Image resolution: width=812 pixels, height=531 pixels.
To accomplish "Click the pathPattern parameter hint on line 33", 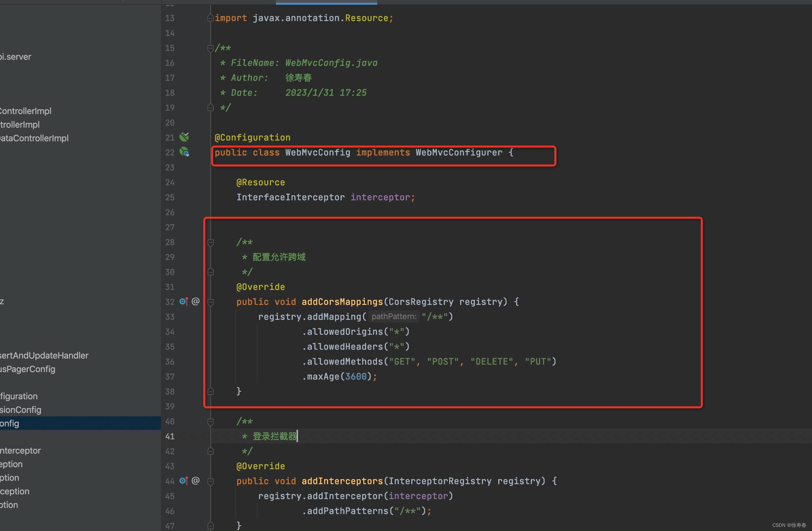I will pyautogui.click(x=394, y=316).
